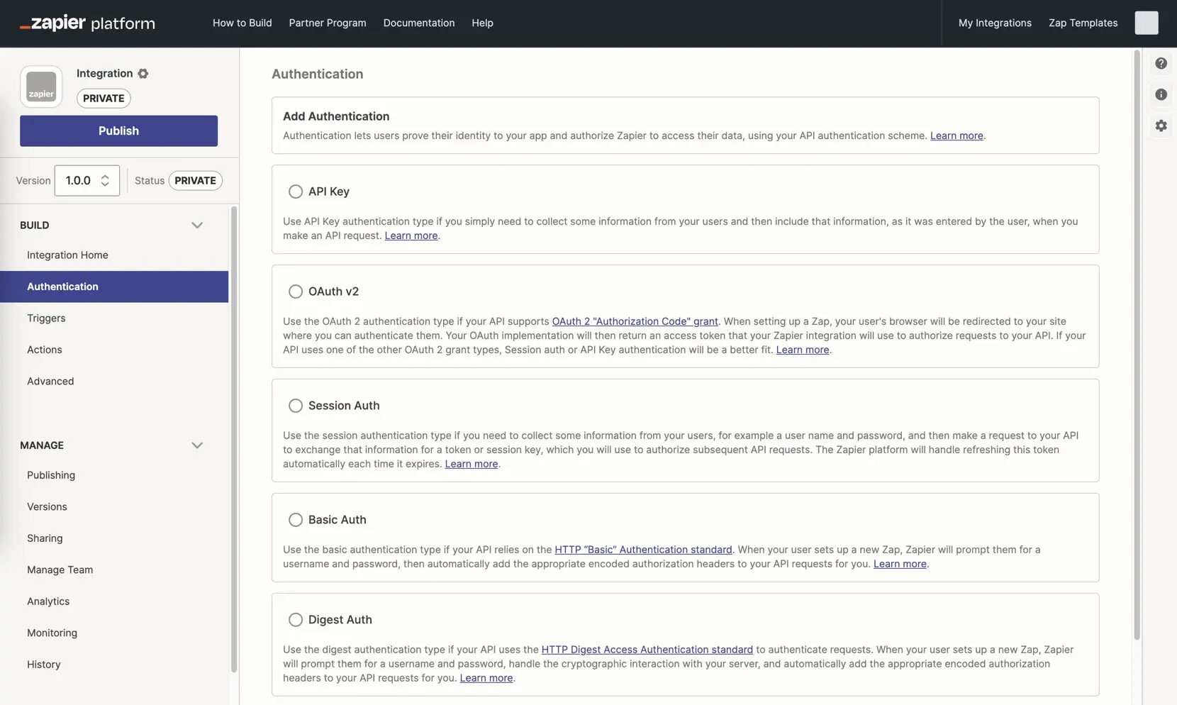The height and width of the screenshot is (705, 1177).
Task: Click Learn more under Session Auth
Action: [x=472, y=464]
